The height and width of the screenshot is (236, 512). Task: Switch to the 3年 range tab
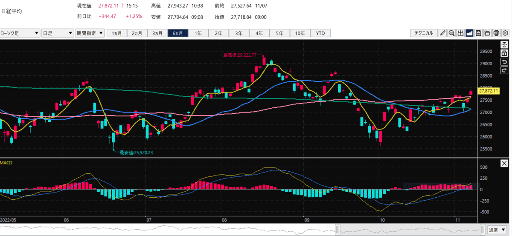pos(239,33)
